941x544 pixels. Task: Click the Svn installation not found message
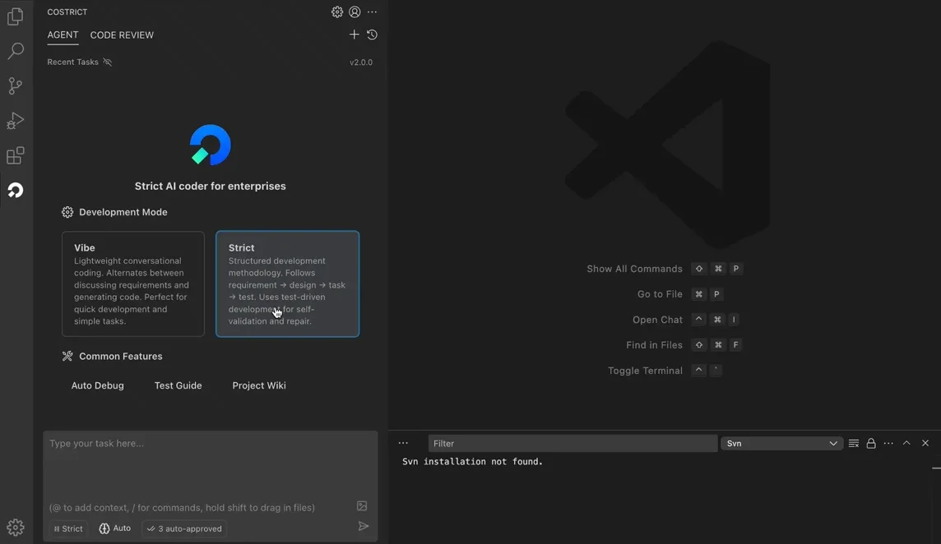tap(472, 462)
